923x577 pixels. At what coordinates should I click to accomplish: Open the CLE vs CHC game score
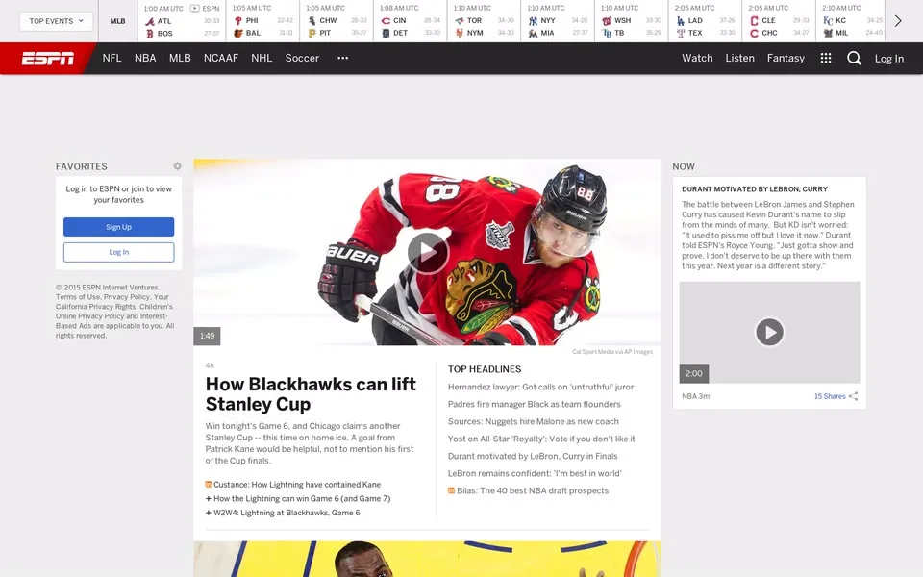tap(778, 21)
